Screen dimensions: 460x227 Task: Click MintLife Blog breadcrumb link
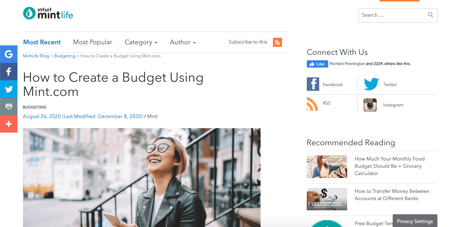click(x=36, y=56)
